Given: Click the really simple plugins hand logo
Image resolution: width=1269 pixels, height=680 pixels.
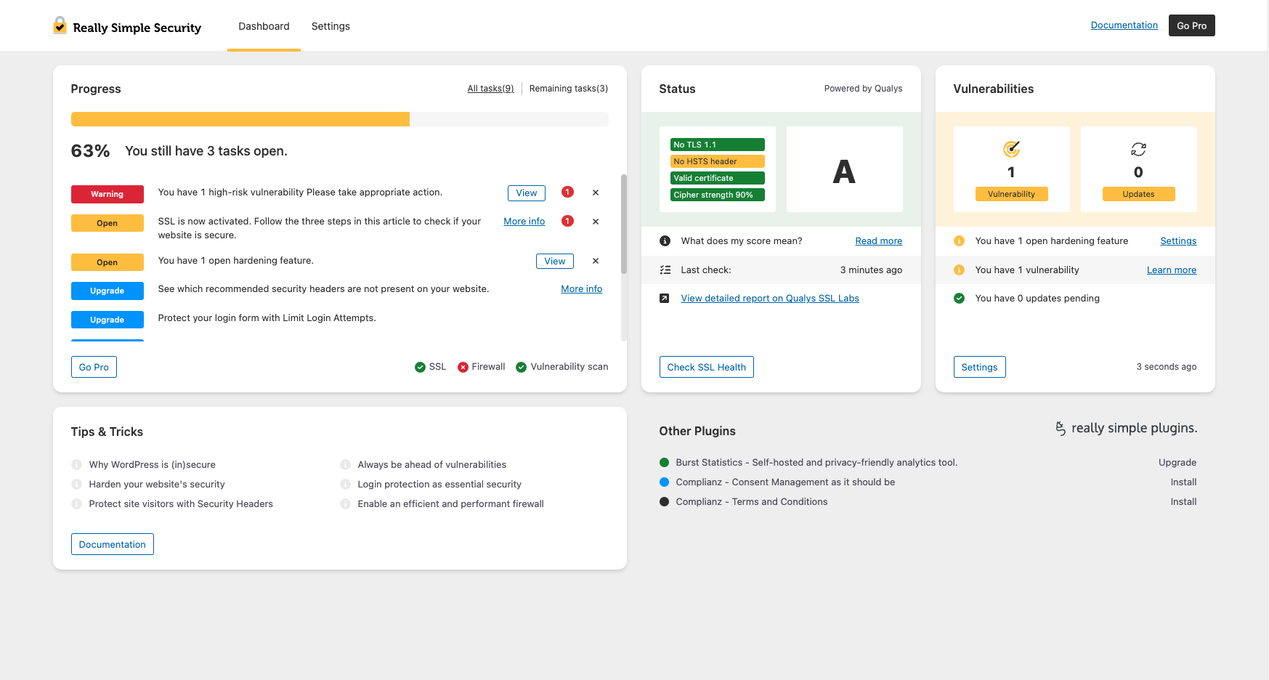Looking at the screenshot, I should pos(1061,428).
